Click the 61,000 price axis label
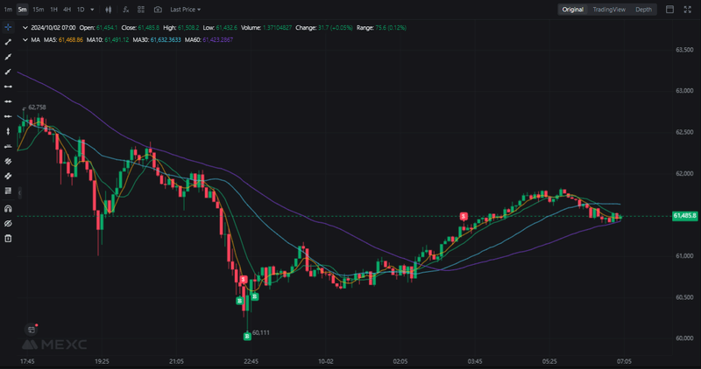 point(684,256)
